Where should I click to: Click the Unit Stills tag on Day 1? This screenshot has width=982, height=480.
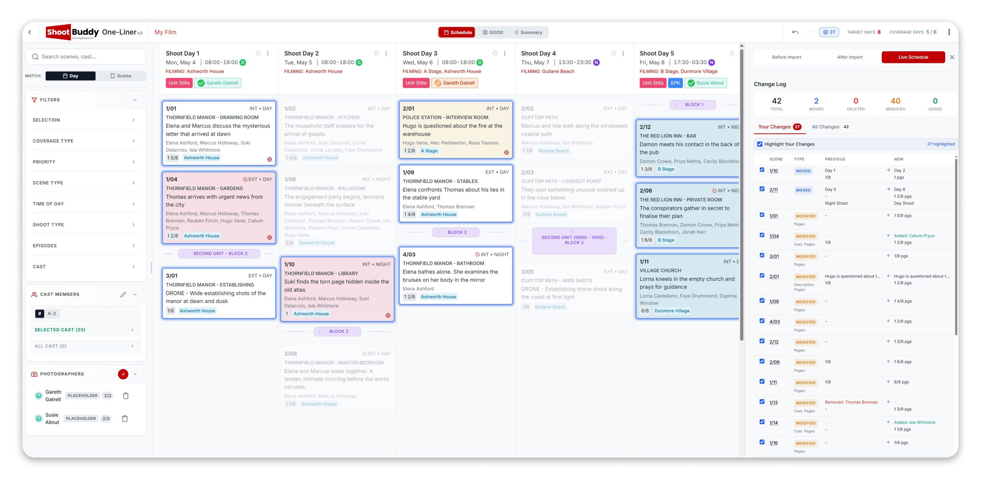(179, 83)
